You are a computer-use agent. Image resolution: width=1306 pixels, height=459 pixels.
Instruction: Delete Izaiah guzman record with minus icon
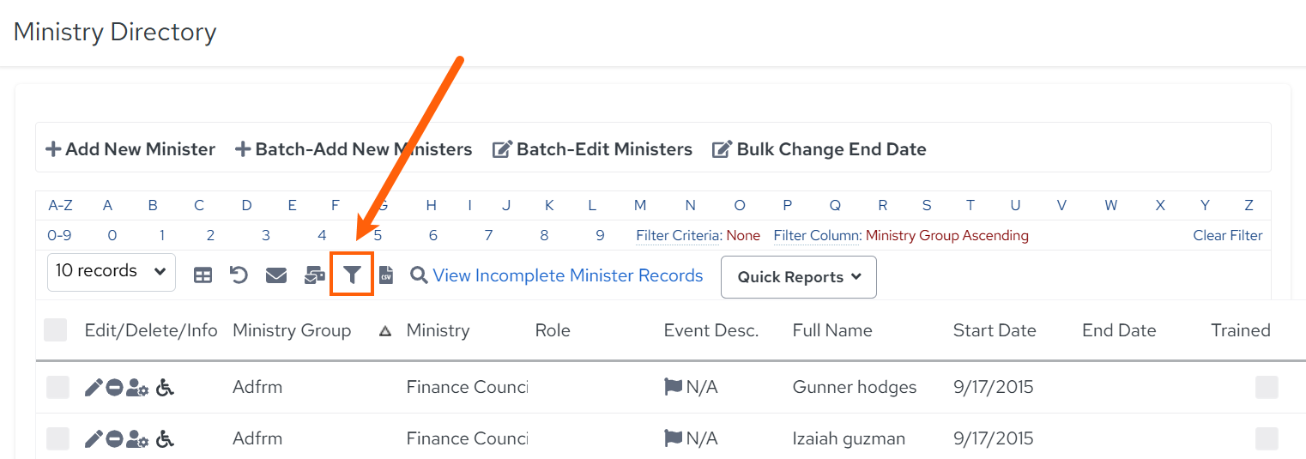pyautogui.click(x=114, y=439)
